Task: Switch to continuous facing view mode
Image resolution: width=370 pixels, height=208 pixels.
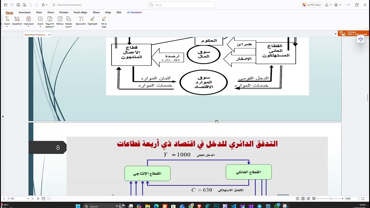Action: pos(314,198)
